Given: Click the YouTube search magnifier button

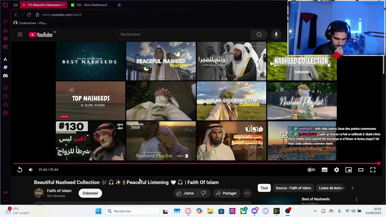Looking at the screenshot, I should (259, 34).
